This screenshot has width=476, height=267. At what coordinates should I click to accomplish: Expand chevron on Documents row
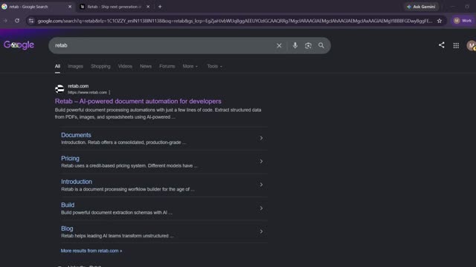(x=261, y=138)
